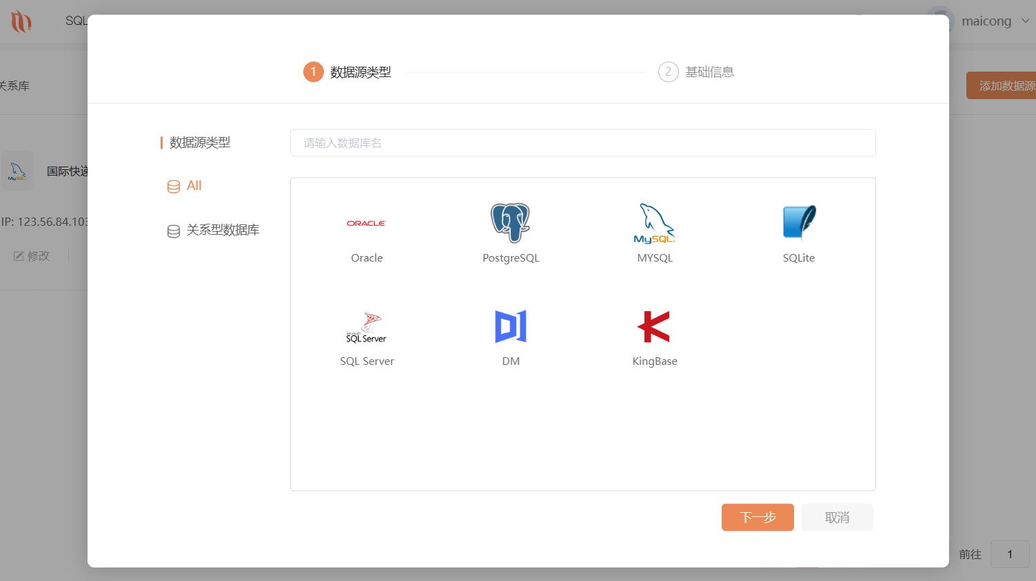Click the MySQL datasource icon behind the dialog
The height and width of the screenshot is (581, 1036).
(x=17, y=171)
